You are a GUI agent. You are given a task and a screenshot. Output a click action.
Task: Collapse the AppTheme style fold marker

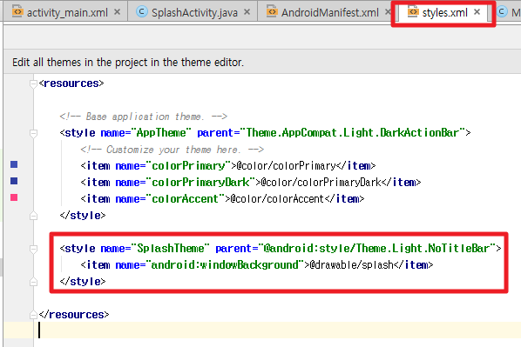[x=33, y=133]
